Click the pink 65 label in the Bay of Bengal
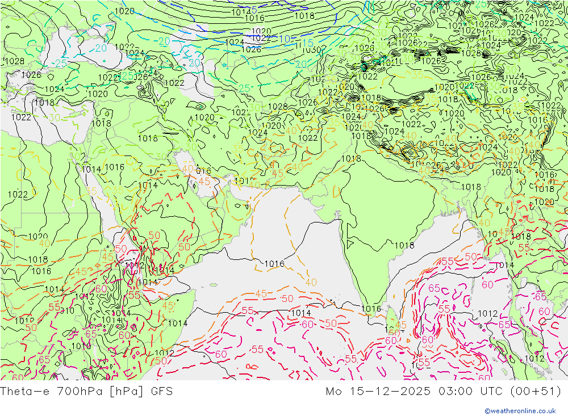 click(x=434, y=288)
